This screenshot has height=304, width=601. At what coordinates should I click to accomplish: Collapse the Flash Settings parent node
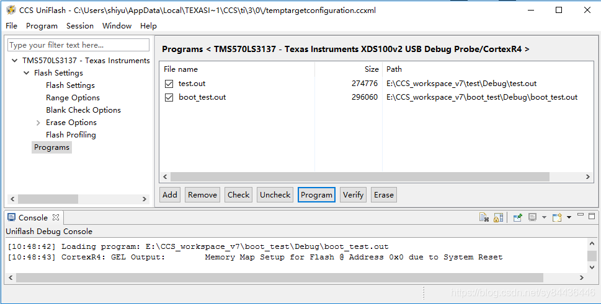[27, 72]
